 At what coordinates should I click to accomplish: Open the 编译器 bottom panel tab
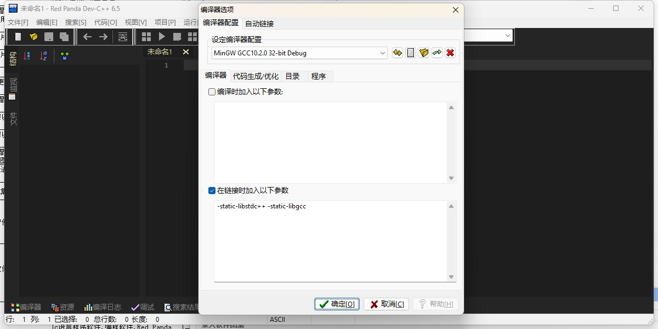(26, 307)
